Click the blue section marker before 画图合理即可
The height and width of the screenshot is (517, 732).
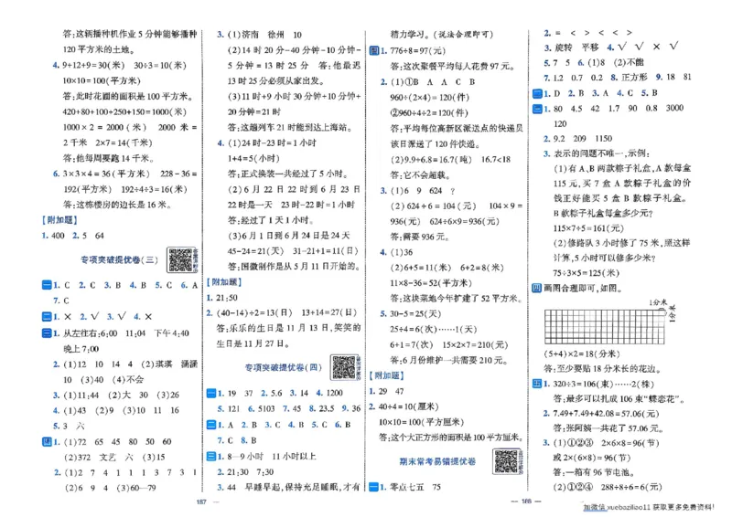[537, 288]
